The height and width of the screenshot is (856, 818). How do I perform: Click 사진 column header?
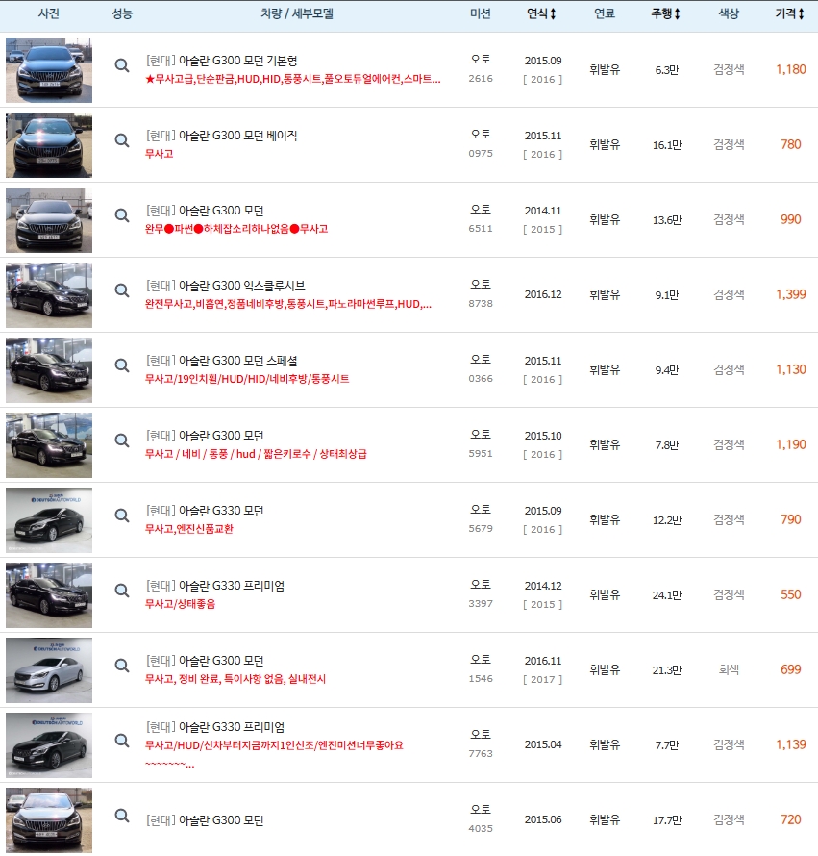click(x=49, y=13)
